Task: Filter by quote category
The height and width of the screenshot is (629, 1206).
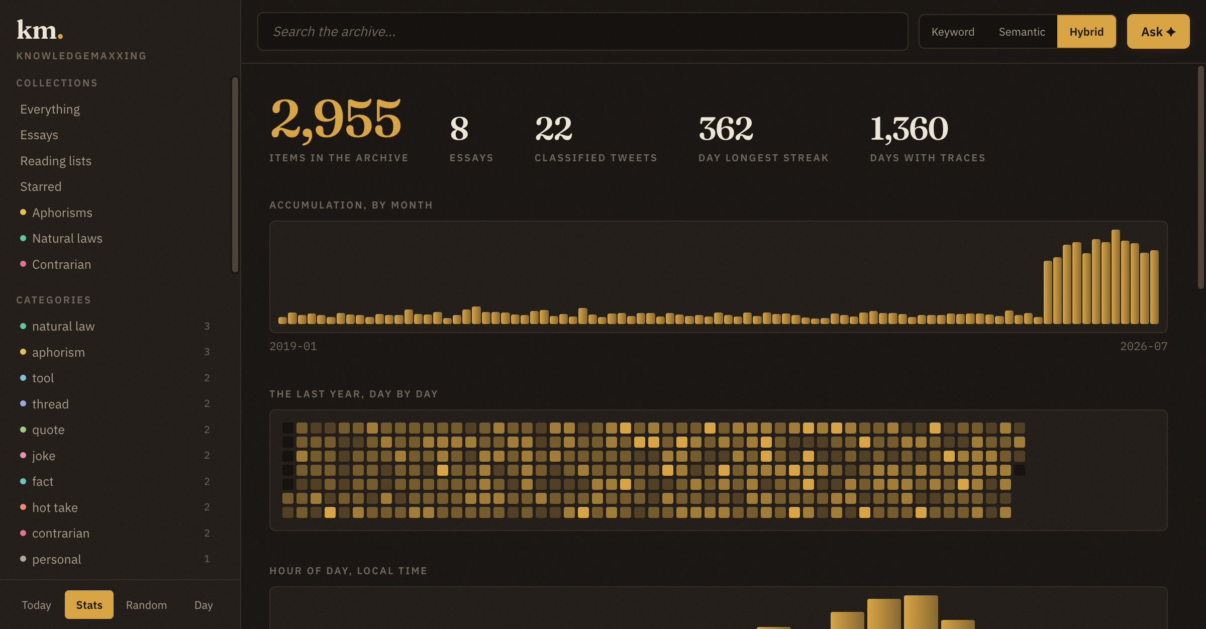Action: 115,430
